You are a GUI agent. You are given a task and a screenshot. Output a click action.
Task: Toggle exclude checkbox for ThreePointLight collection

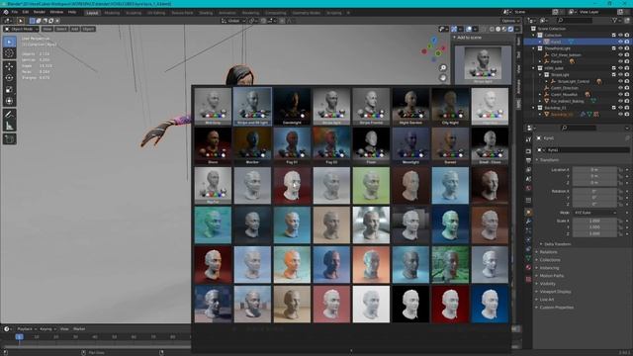pyautogui.click(x=614, y=48)
